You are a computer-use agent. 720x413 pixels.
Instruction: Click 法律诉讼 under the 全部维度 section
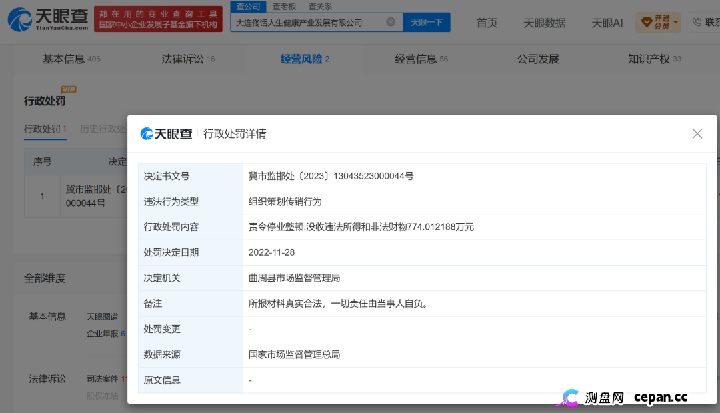47,379
